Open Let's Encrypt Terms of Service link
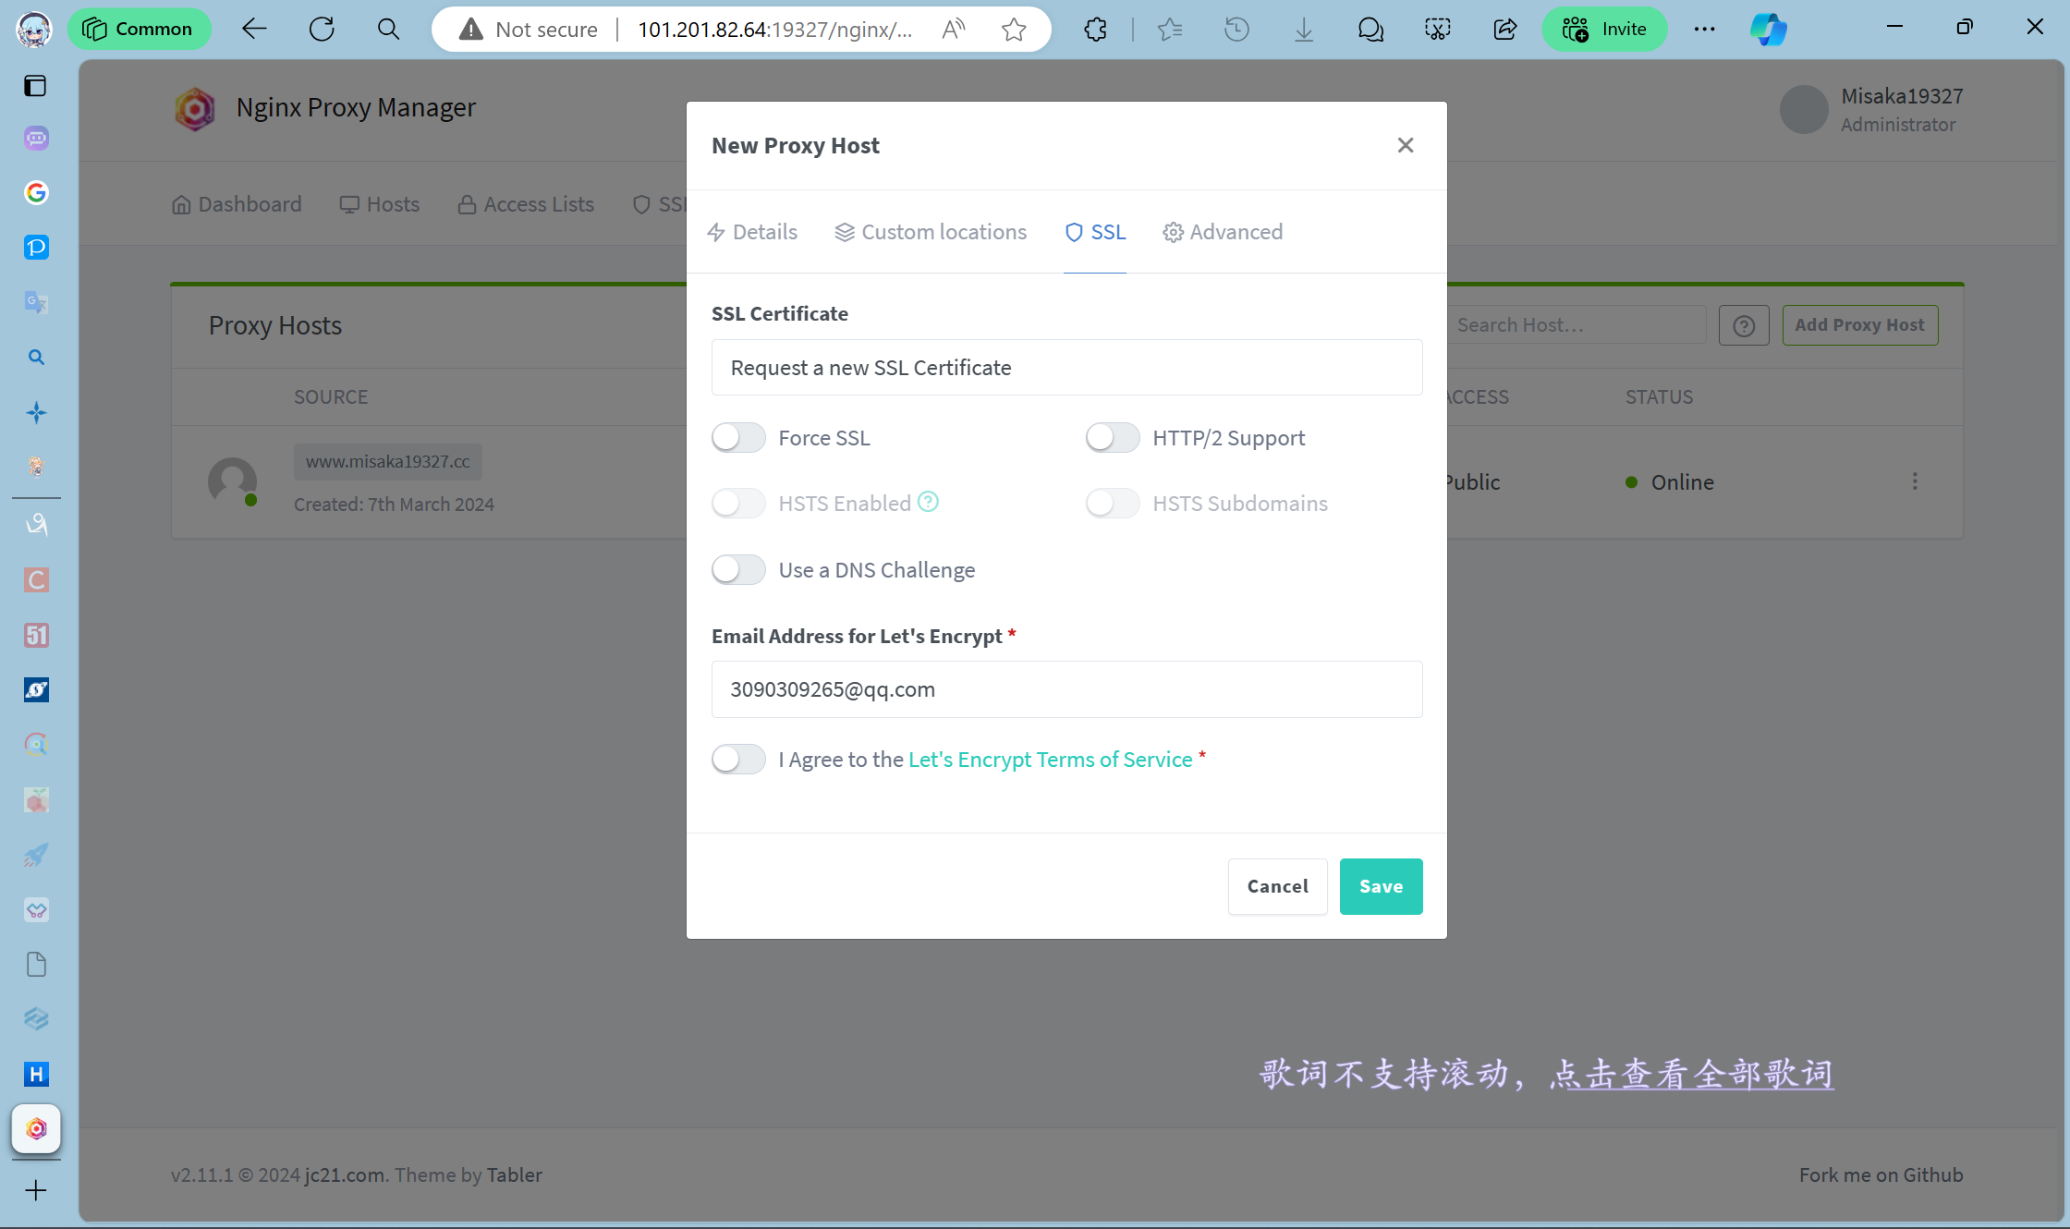The image size is (2070, 1229). [1050, 760]
